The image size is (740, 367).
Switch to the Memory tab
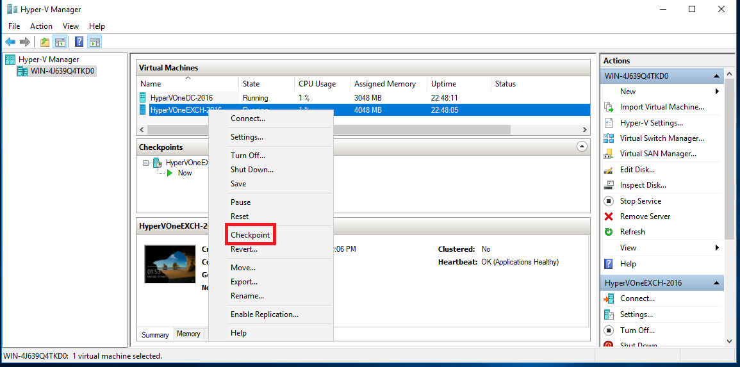tap(188, 334)
